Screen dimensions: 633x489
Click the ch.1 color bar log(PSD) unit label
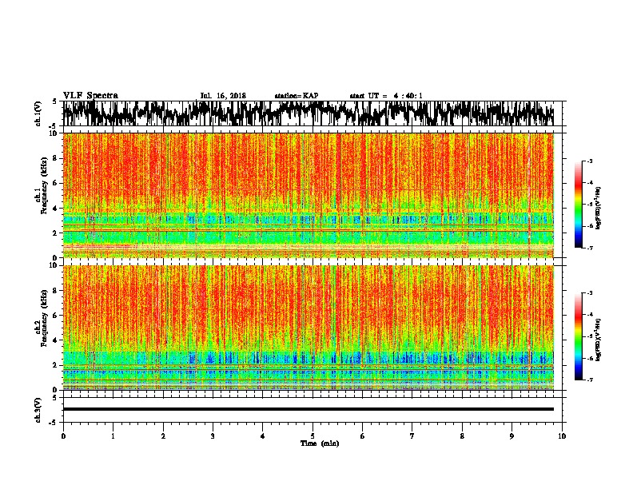pyautogui.click(x=599, y=208)
